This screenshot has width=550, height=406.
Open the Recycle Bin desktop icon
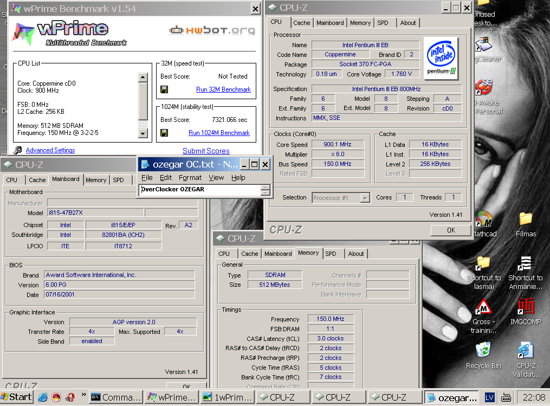tap(483, 356)
